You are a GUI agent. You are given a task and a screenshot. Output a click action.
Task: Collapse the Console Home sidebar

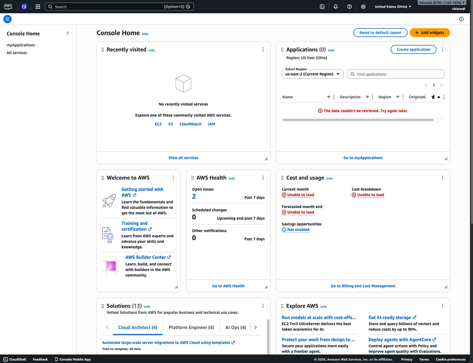[68, 33]
